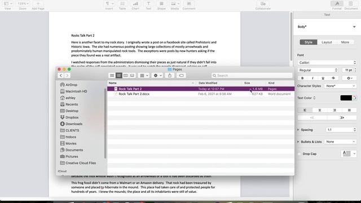This screenshot has width=361, height=203.
Task: Switch Finder to column view
Action: pos(125,76)
